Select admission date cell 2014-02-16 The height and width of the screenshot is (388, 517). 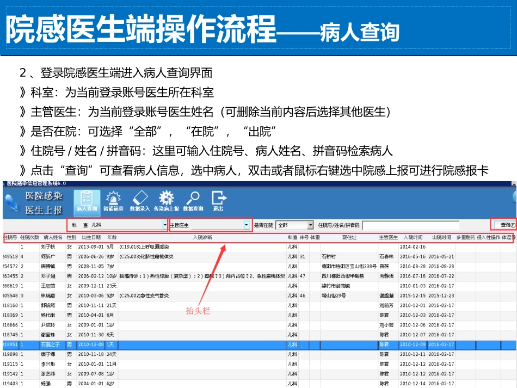tap(413, 247)
